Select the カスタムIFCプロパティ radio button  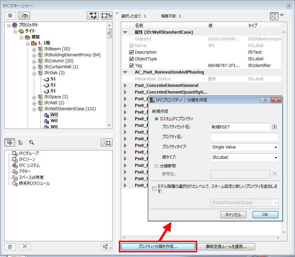(x=156, y=119)
